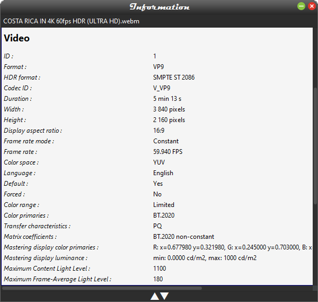318x302 pixels.
Task: Click the Transfer characteristics label
Action: pyautogui.click(x=37, y=226)
